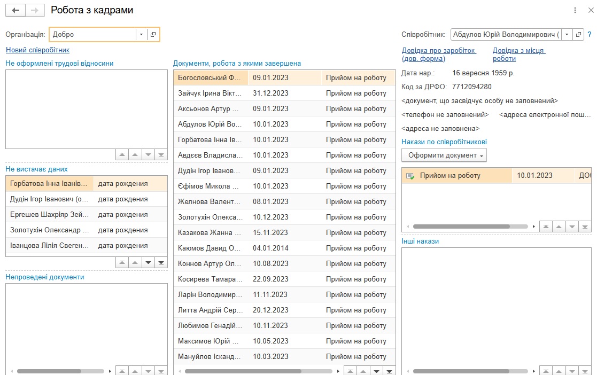The width and height of the screenshot is (597, 375).
Task: Click the open icon beside Співробітник field
Action: (x=578, y=35)
